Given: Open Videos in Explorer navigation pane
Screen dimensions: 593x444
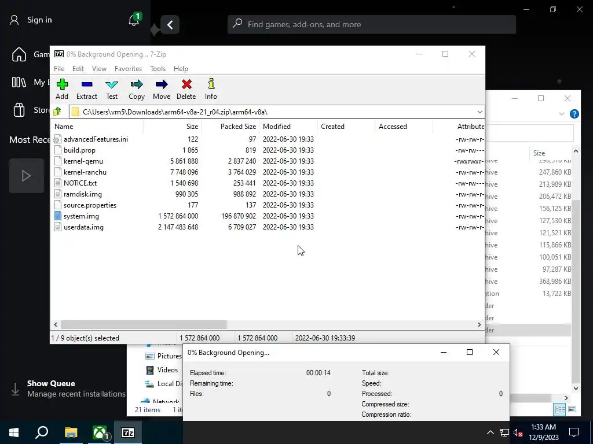Looking at the screenshot, I should click(162, 370).
